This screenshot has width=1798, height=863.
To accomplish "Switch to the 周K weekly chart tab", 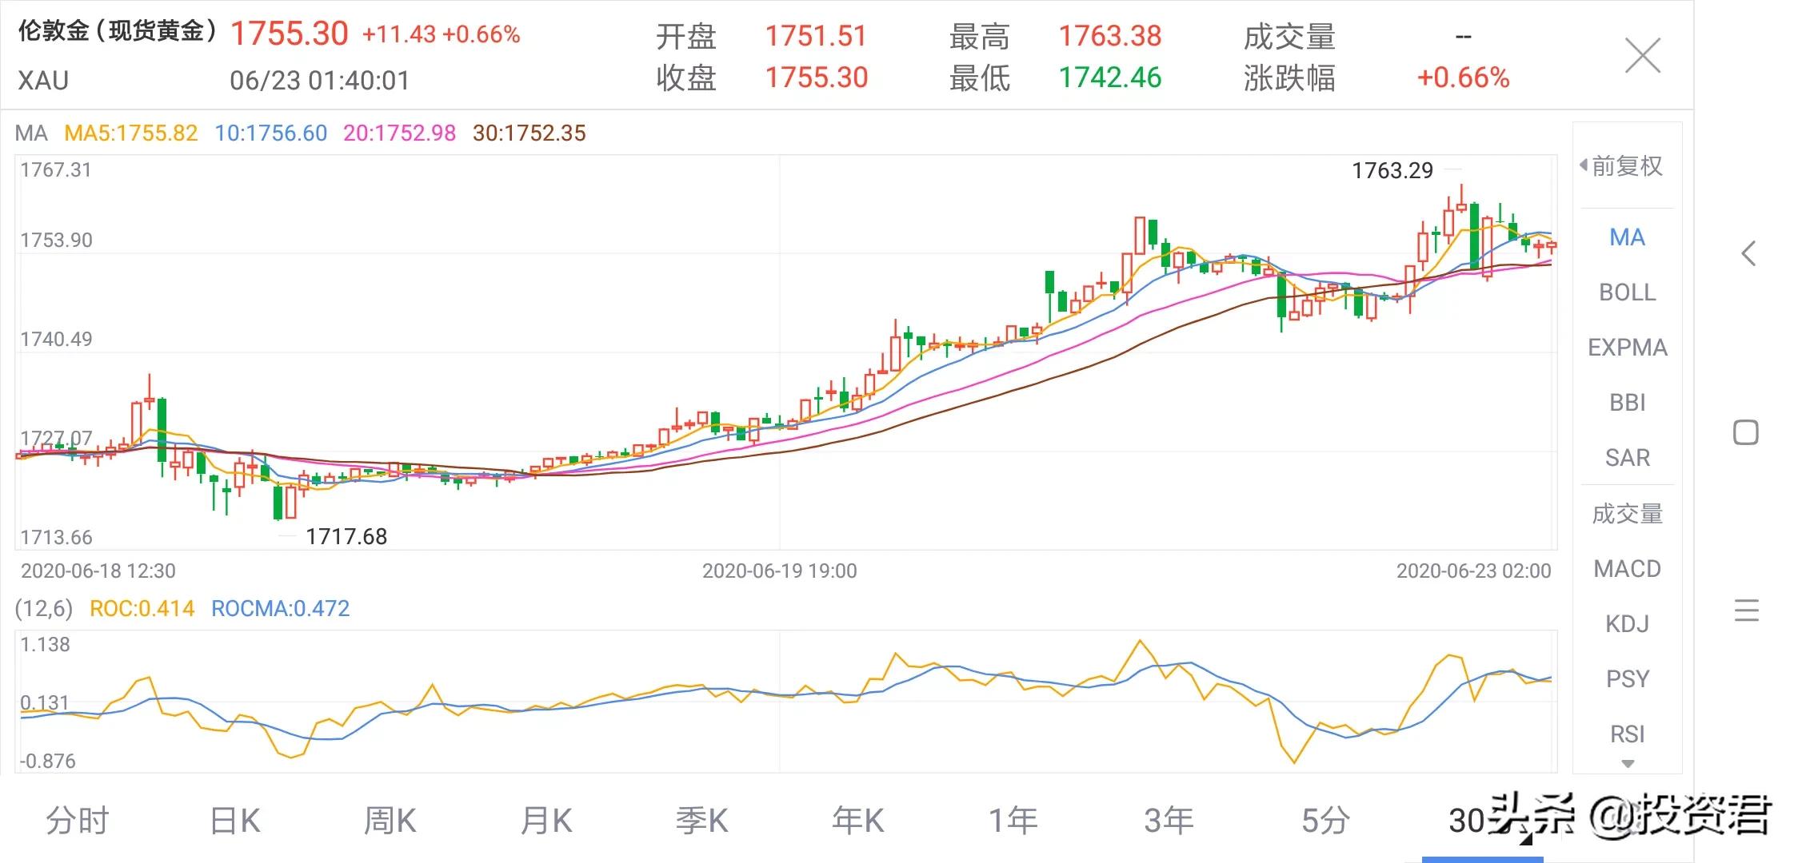I will tap(390, 821).
